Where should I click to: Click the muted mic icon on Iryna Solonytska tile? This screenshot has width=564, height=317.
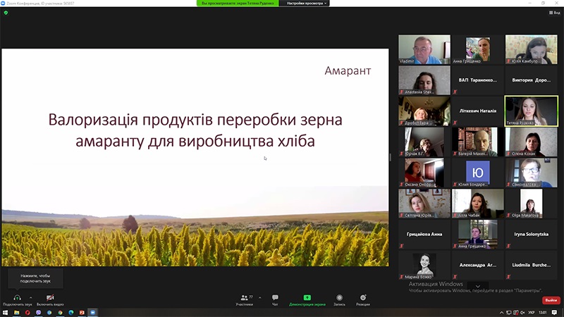(x=508, y=246)
